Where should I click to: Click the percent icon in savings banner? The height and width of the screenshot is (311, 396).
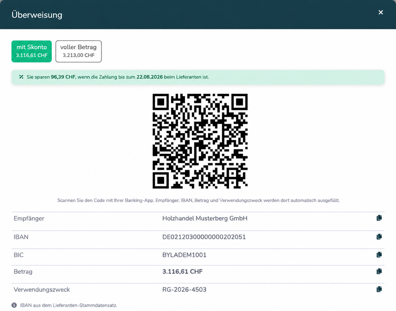pyautogui.click(x=21, y=77)
